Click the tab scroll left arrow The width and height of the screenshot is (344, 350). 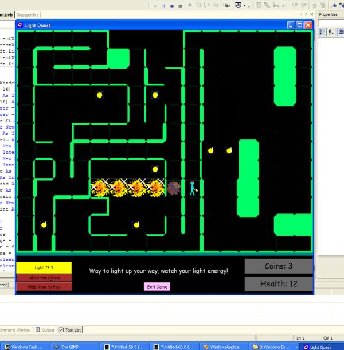301,14
